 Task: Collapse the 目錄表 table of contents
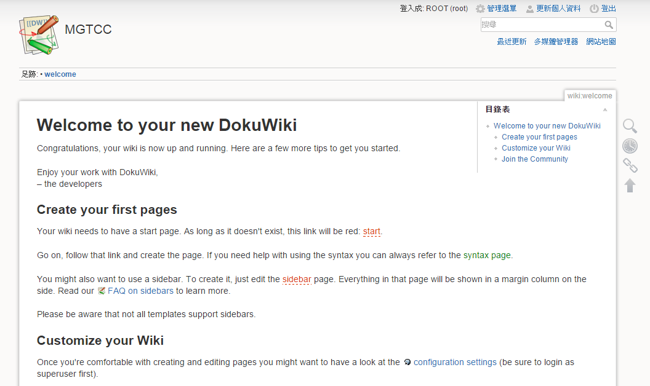[605, 109]
